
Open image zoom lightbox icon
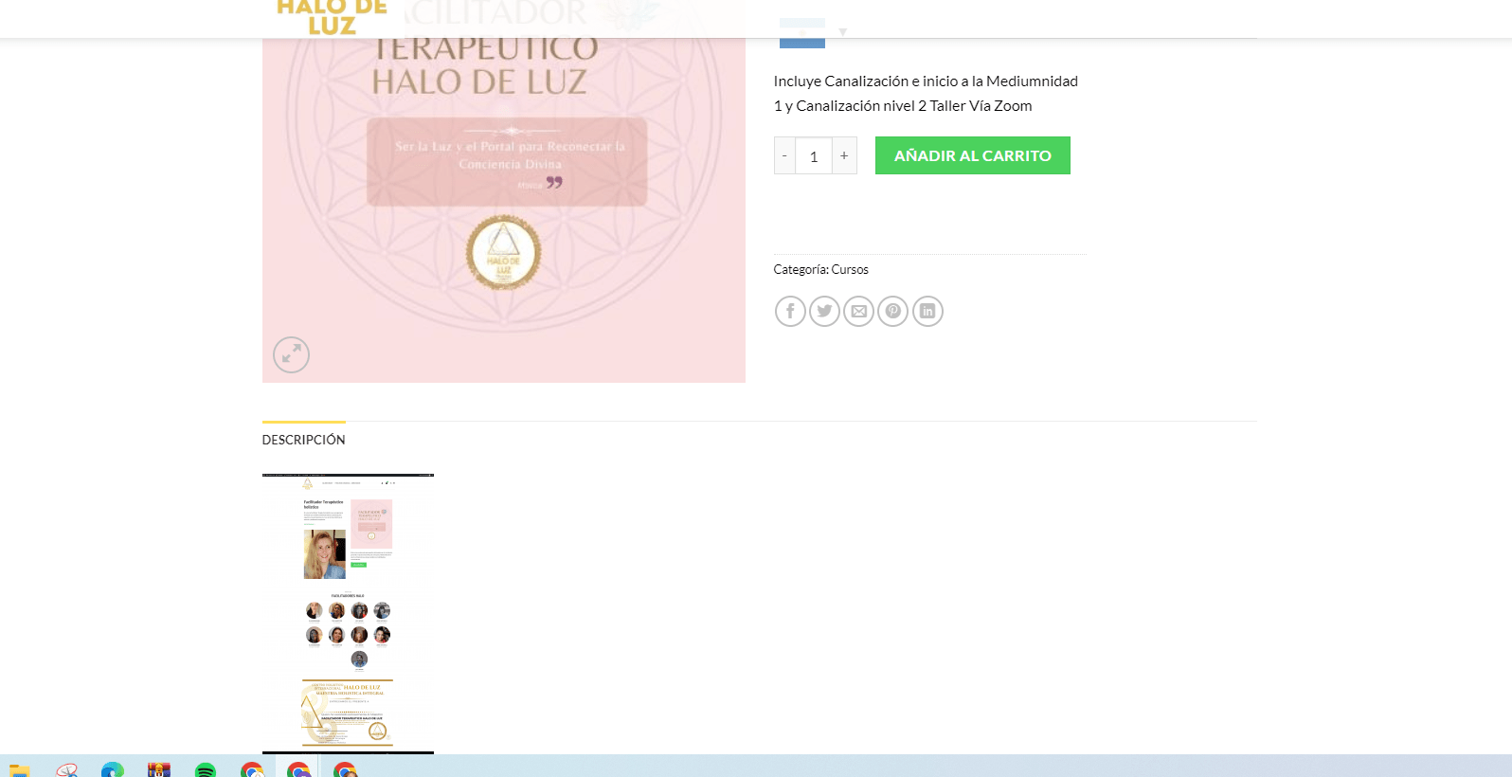pyautogui.click(x=291, y=354)
